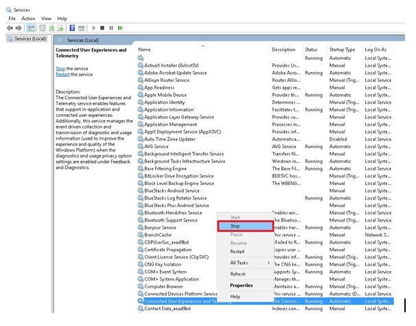Click the Forward arrow toolbar icon

coord(19,28)
